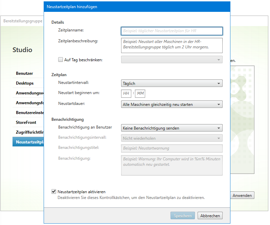Open the Neustartintervall dropdown
Viewport: 270px width, 225px height.
point(172,83)
